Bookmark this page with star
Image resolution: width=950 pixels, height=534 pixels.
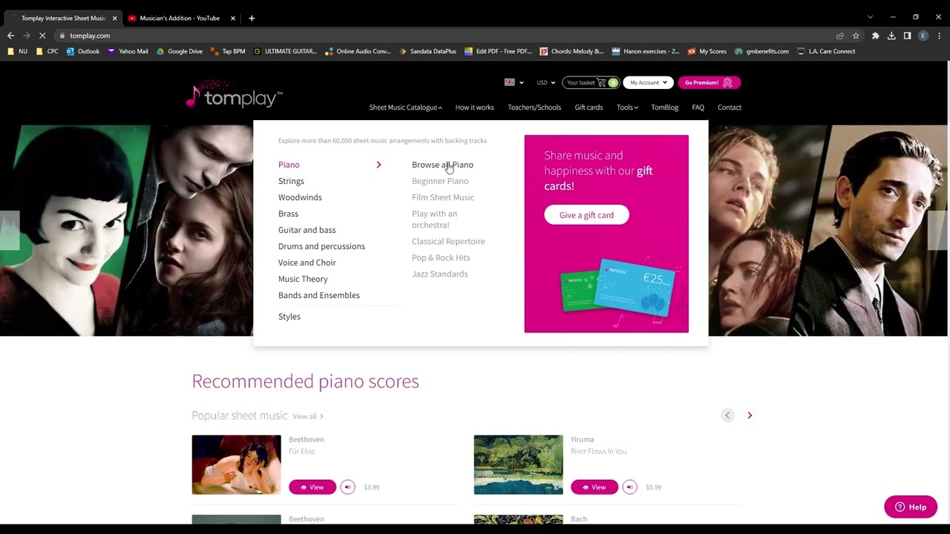pyautogui.click(x=856, y=36)
